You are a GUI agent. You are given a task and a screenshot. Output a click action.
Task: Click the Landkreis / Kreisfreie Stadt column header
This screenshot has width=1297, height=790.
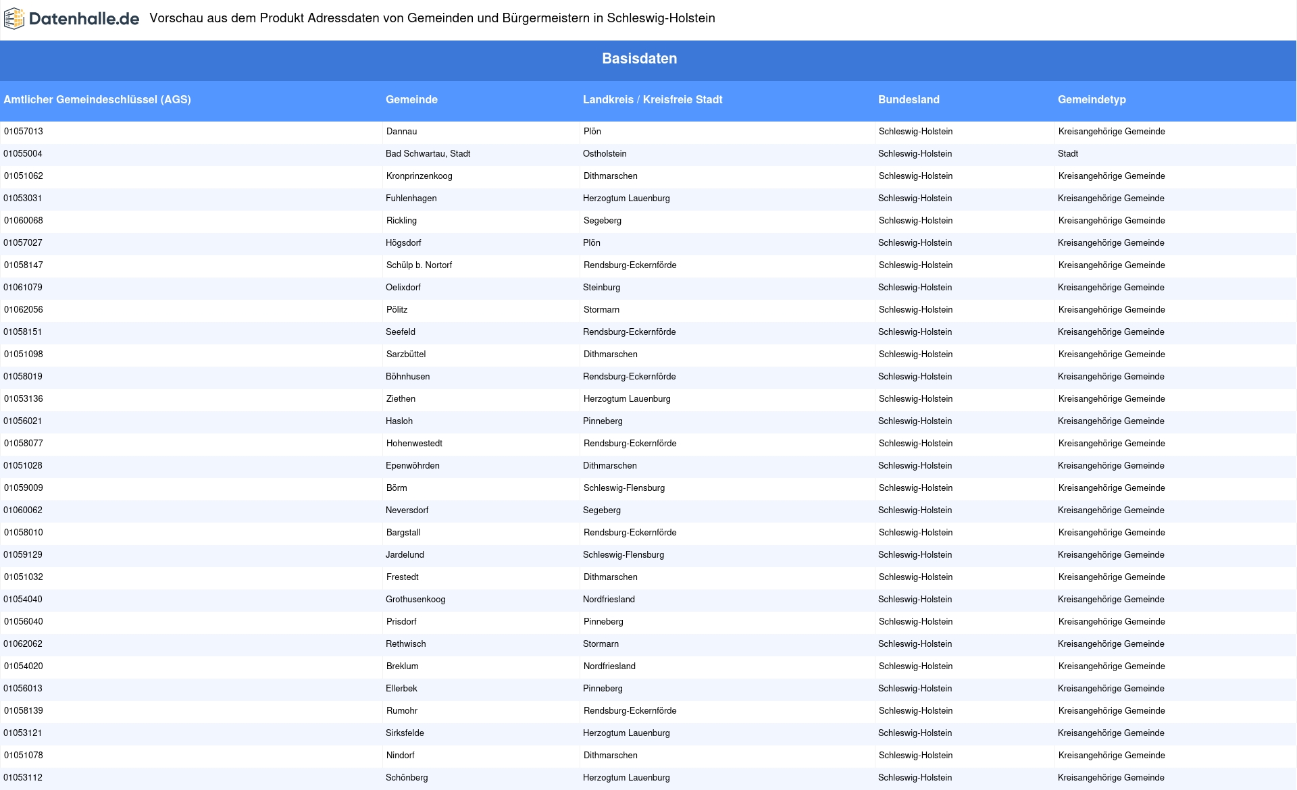tap(653, 99)
